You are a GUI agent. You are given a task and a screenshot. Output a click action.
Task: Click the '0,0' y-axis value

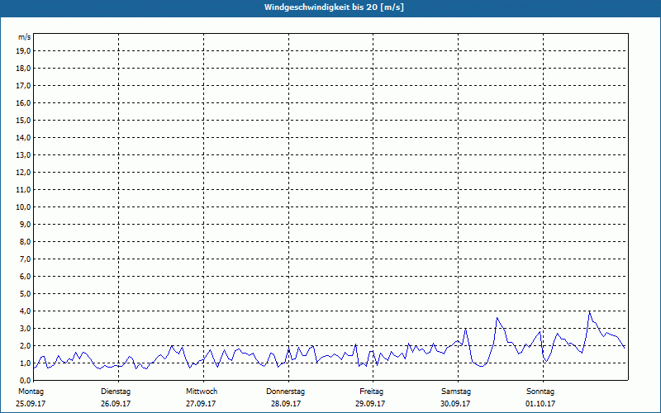coord(26,380)
